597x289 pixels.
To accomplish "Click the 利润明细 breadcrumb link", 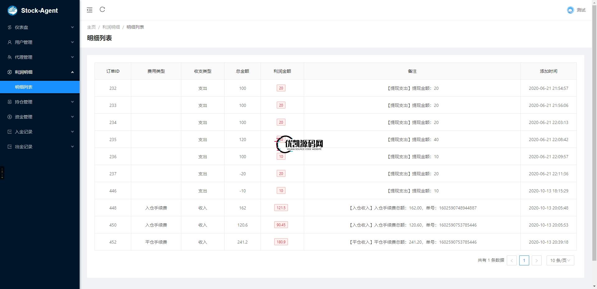I will (111, 27).
